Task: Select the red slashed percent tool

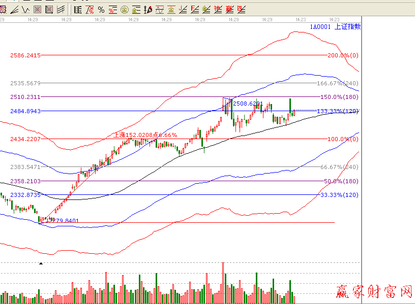Action: [90, 10]
